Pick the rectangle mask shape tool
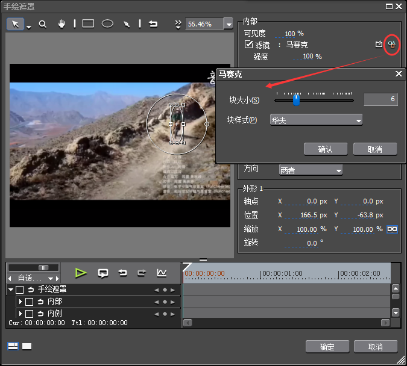Screen dimensions: 407x366 (88, 24)
